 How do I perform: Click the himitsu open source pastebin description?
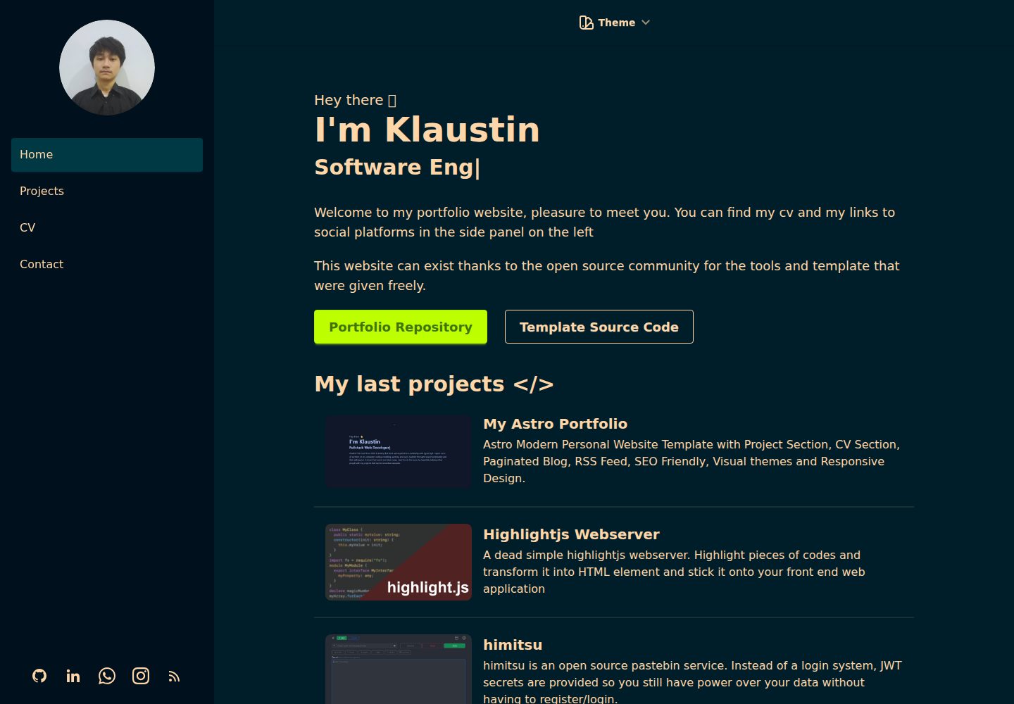pos(692,681)
